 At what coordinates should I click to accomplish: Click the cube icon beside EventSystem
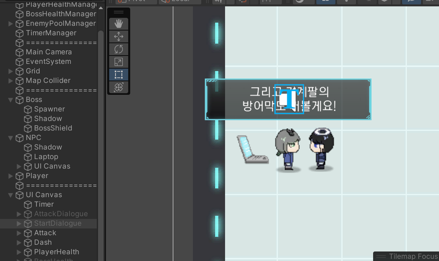pos(19,62)
